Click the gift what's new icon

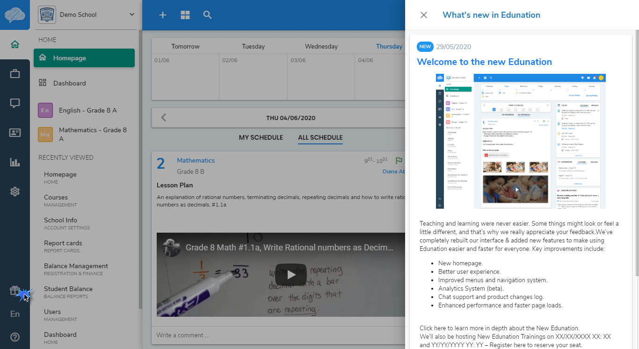pyautogui.click(x=15, y=291)
